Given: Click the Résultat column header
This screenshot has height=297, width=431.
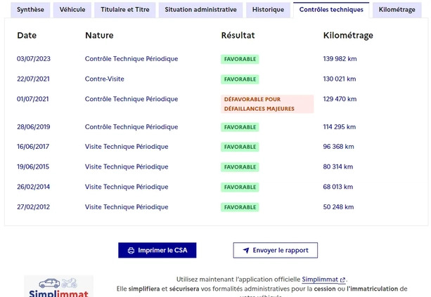Looking at the screenshot, I should click(238, 35).
